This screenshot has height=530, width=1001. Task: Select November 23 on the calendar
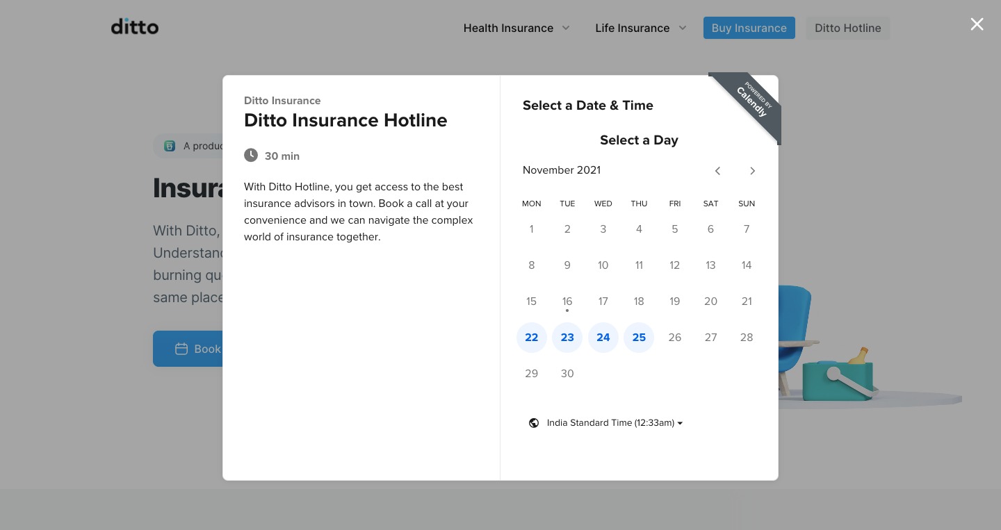pyautogui.click(x=567, y=338)
